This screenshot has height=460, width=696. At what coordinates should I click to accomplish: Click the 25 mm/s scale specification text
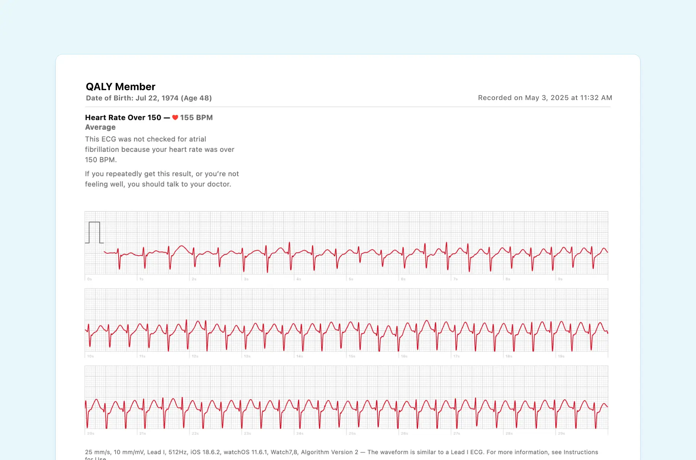point(97,452)
